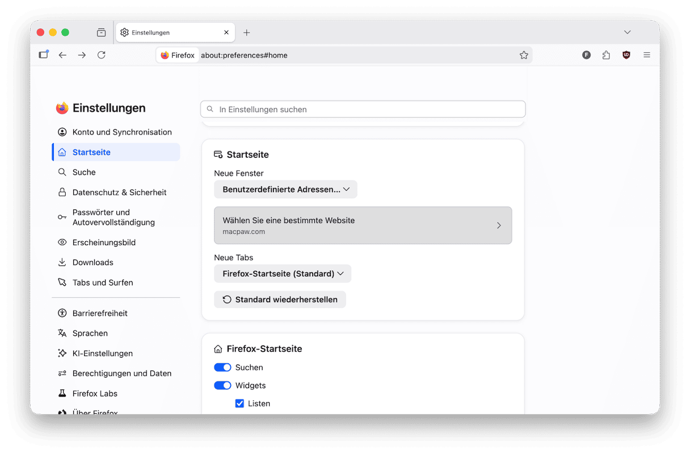This screenshot has width=690, height=454.
Task: Open the list all tabs arrow
Action: [627, 32]
